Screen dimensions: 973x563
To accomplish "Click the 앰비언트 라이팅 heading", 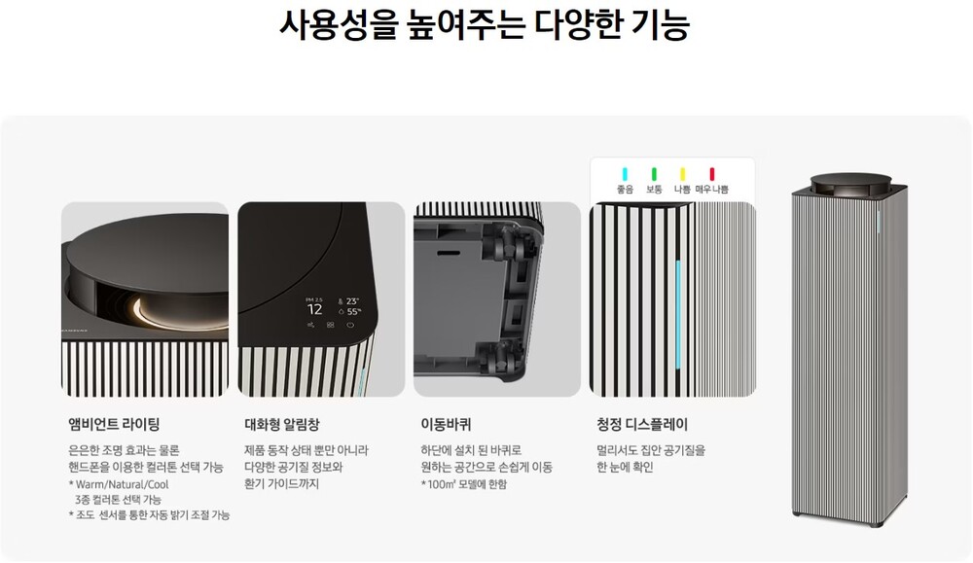I will (x=114, y=425).
